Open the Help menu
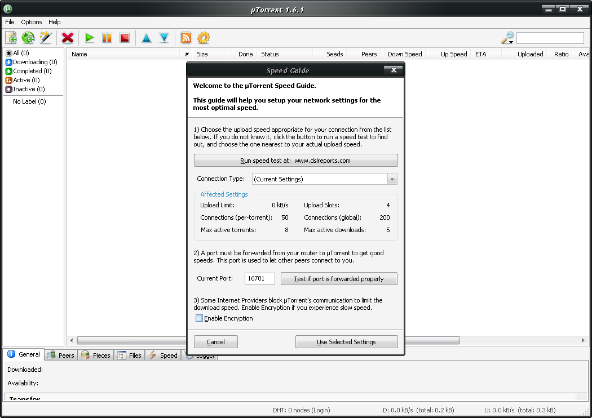592x418 pixels. 54,22
